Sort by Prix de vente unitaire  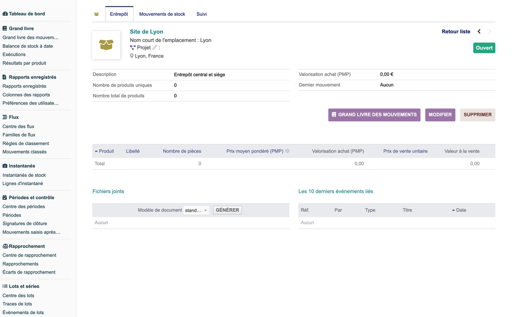pyautogui.click(x=405, y=151)
